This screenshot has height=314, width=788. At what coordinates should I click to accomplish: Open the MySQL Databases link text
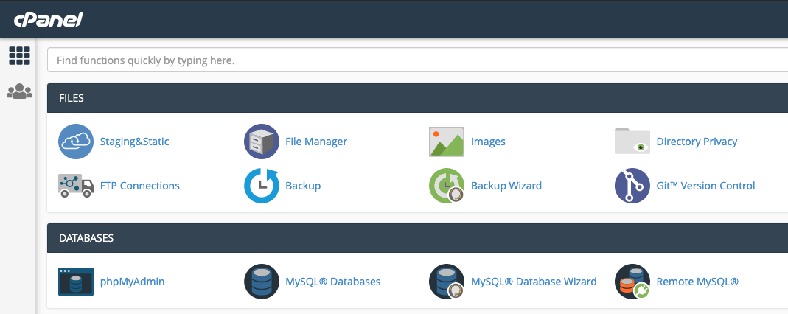332,282
